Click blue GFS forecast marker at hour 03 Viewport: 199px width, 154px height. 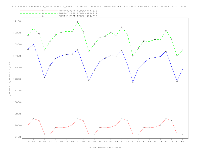33,44
